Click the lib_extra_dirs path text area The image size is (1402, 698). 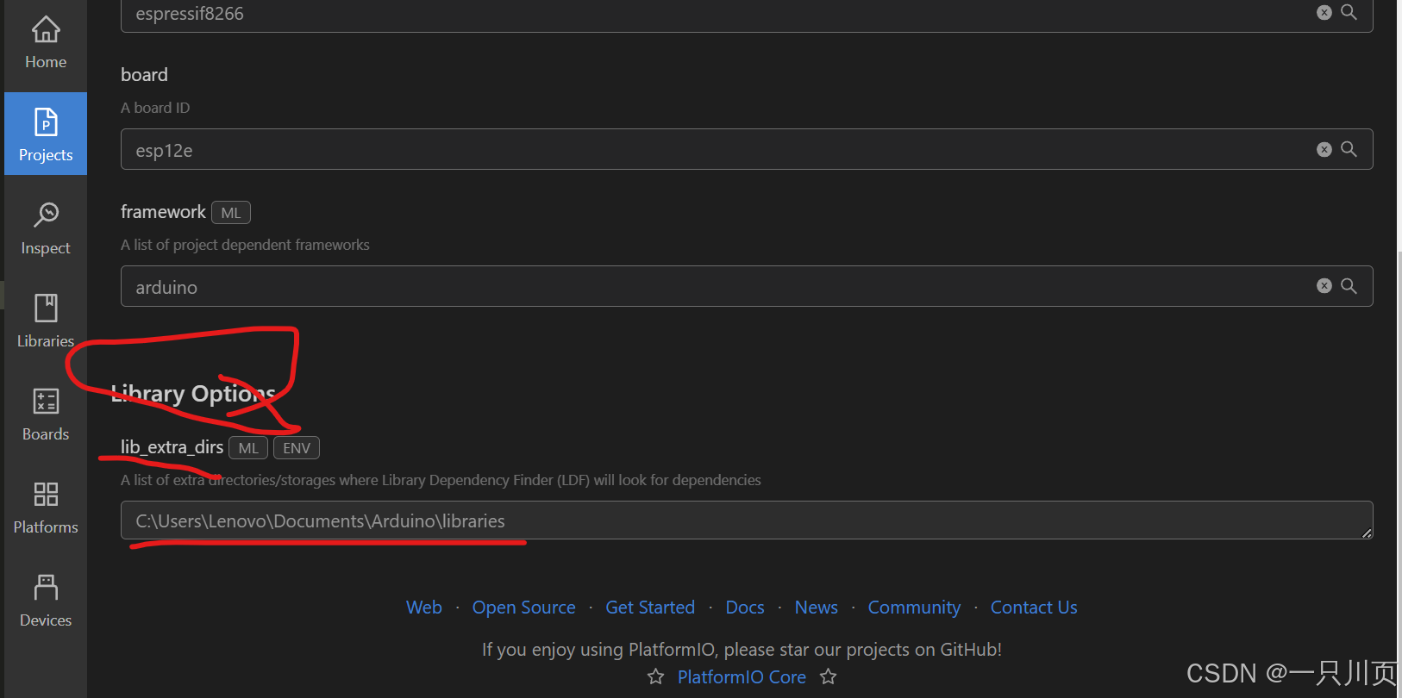pyautogui.click(x=747, y=520)
